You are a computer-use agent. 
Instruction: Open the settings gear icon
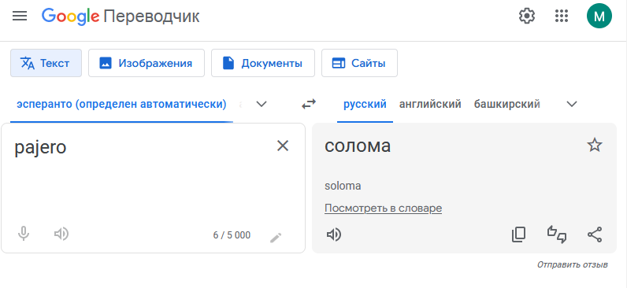[x=527, y=16]
